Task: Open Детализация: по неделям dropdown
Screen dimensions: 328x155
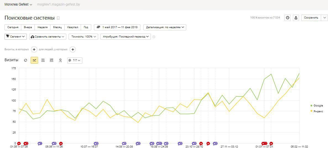Action: [165, 27]
